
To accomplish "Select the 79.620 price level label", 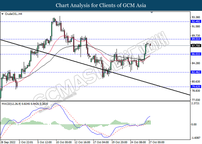I will coord(196,87).
